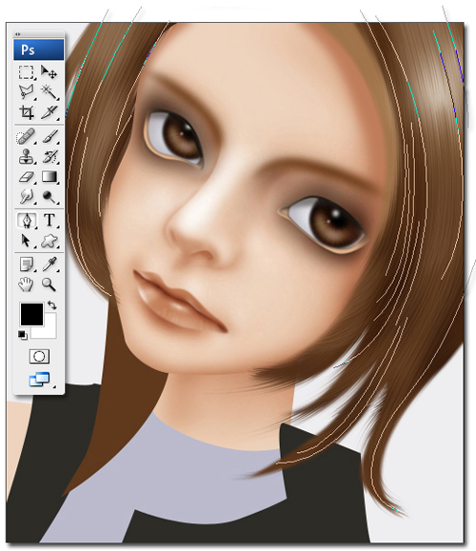476x551 pixels.
Task: Toggle Quick Mask mode button
Action: point(39,356)
